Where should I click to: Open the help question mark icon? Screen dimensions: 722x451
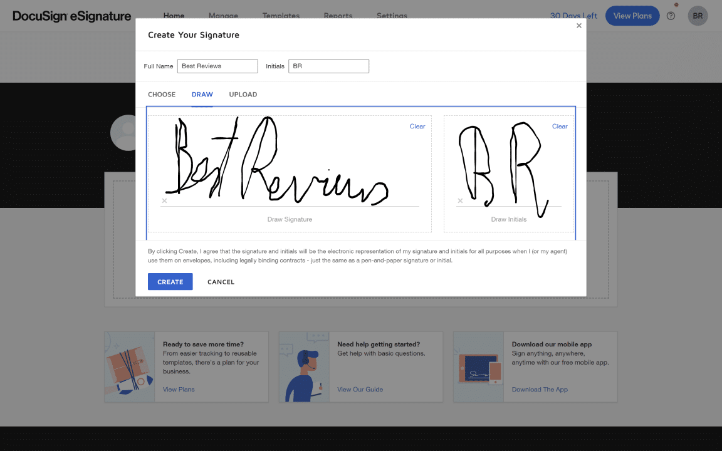tap(671, 16)
